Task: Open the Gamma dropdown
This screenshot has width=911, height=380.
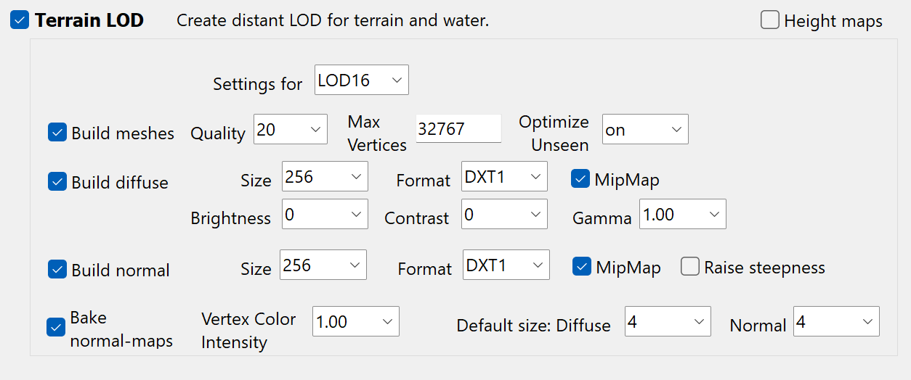Action: pos(682,215)
